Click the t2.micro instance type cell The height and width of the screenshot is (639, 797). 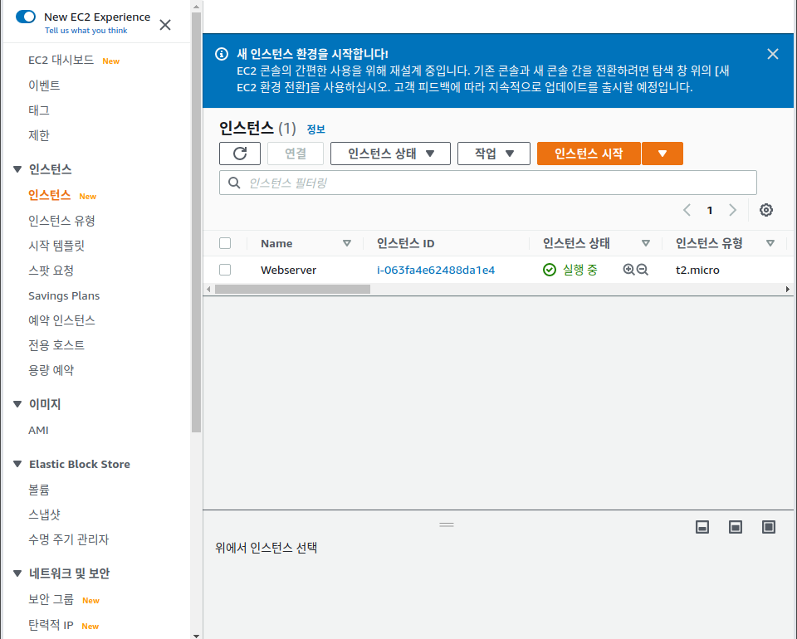pyautogui.click(x=697, y=270)
